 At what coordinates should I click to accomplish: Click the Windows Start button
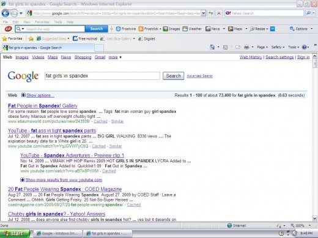point(15,233)
